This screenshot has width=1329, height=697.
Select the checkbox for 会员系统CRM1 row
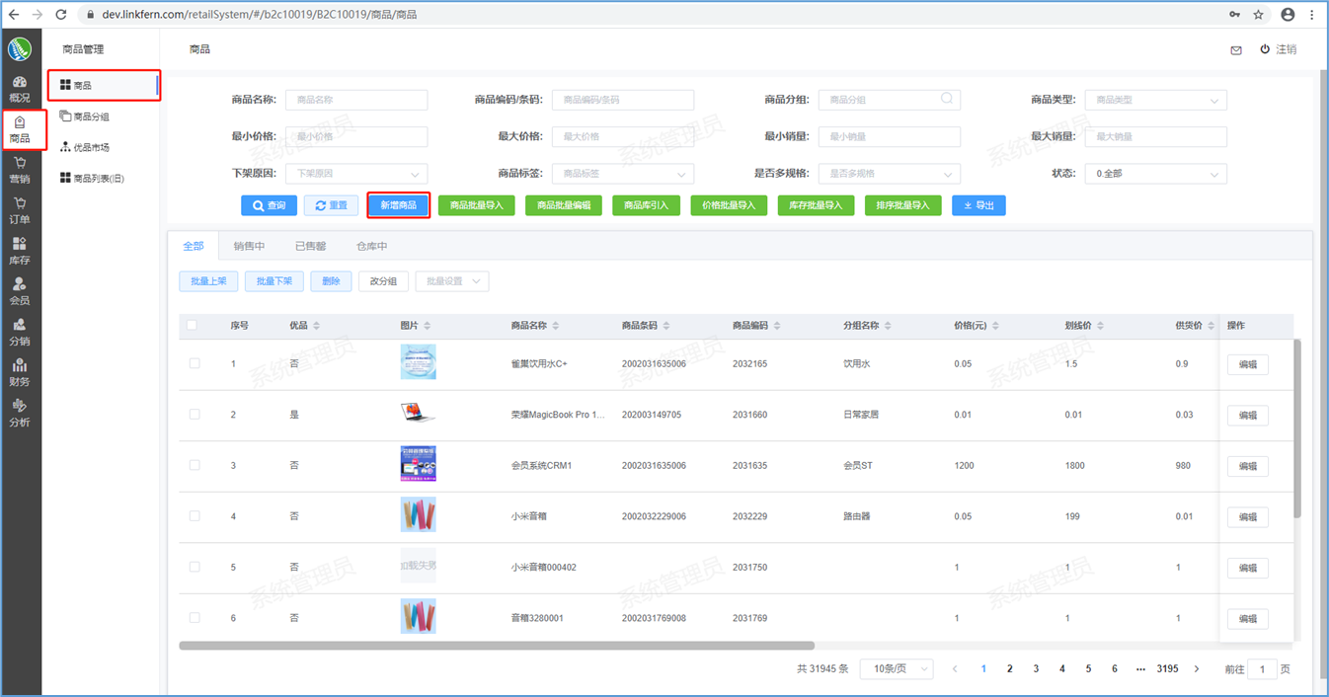tap(195, 465)
